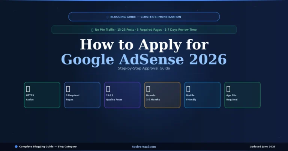This screenshot has width=288, height=151.
Task: Click the icon in the Domain 3-6 Months card
Action: click(148, 89)
